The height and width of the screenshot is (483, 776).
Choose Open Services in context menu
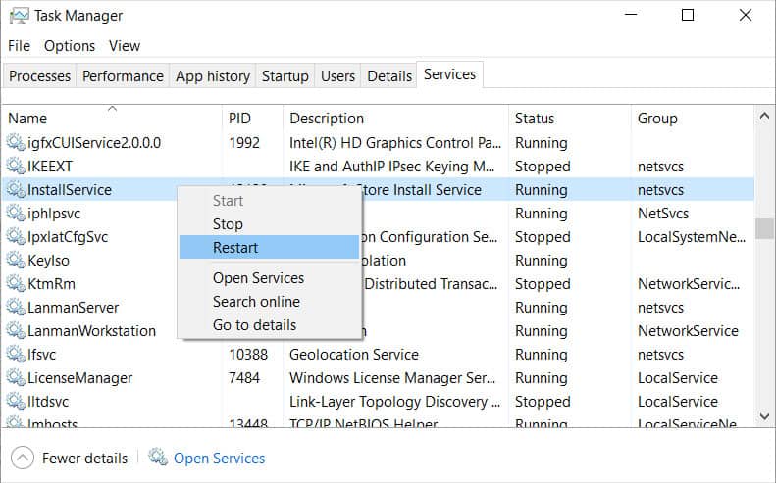tap(269, 278)
